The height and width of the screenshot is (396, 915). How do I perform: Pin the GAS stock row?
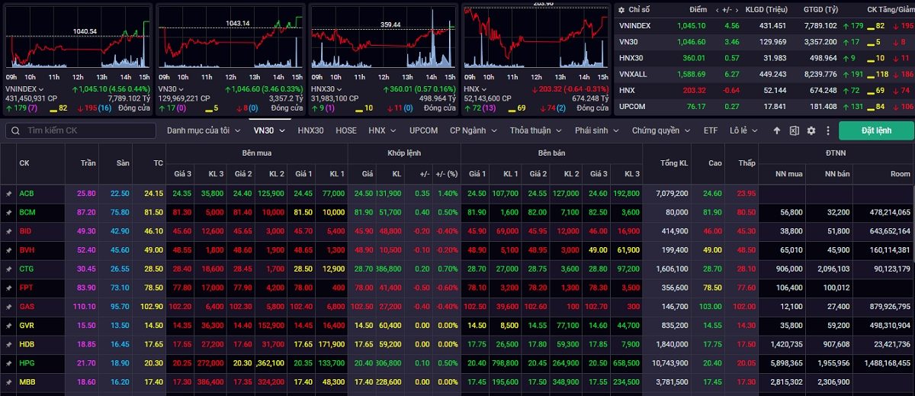(8, 306)
